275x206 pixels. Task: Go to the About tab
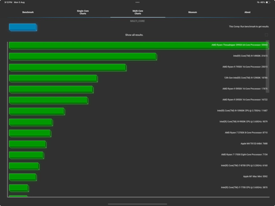[x=248, y=12]
